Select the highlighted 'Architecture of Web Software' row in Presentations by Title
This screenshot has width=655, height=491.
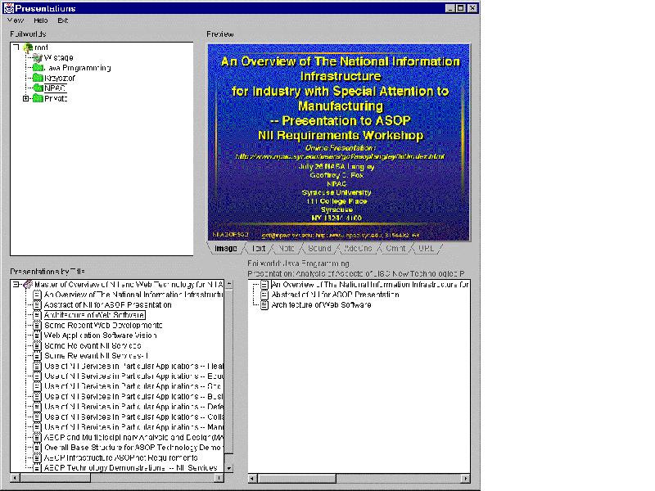[x=94, y=315]
